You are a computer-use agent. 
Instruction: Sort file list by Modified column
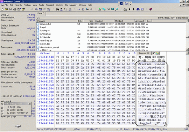tap(124, 21)
